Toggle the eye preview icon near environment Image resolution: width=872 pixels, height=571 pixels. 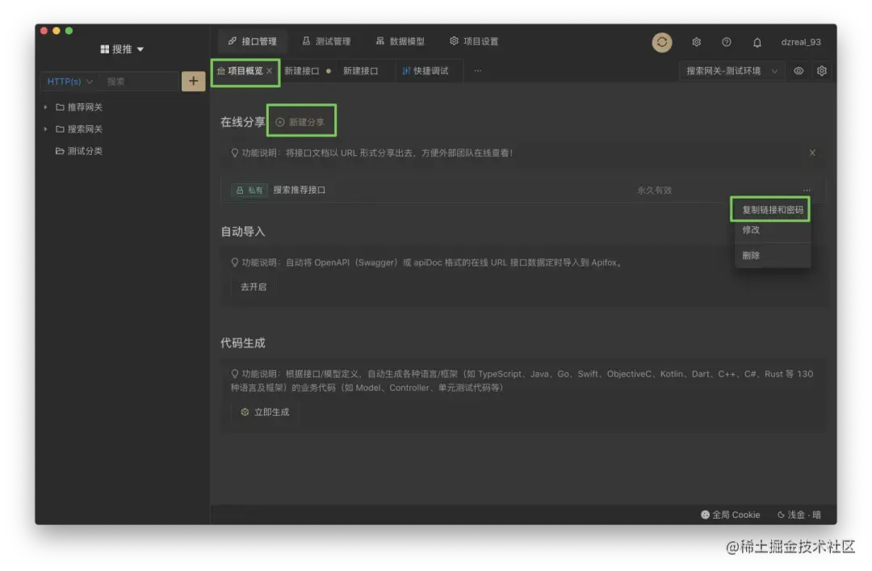(x=799, y=71)
